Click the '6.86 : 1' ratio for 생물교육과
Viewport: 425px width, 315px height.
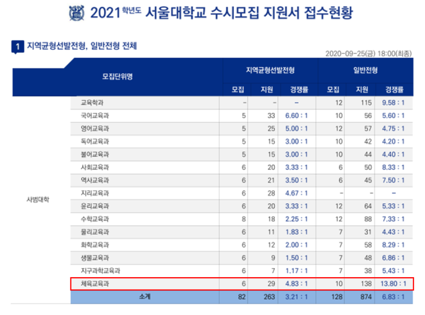pos(393,258)
